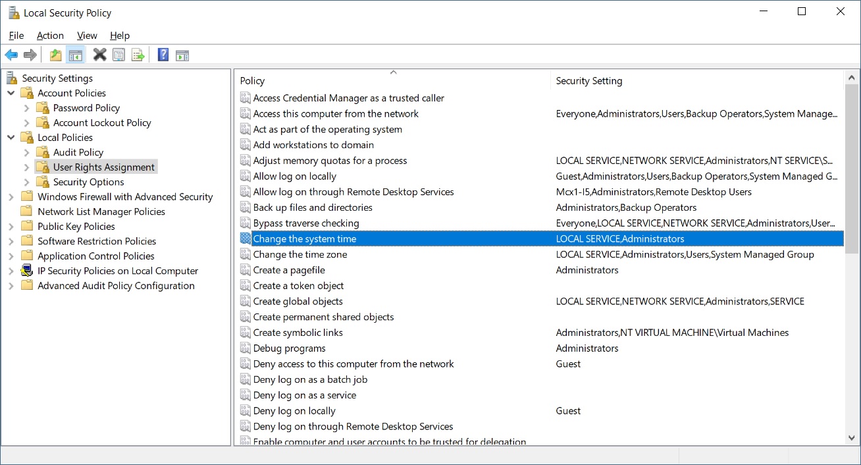The height and width of the screenshot is (465, 861).
Task: Select 'Deny access to this computer from the network'
Action: (353, 364)
